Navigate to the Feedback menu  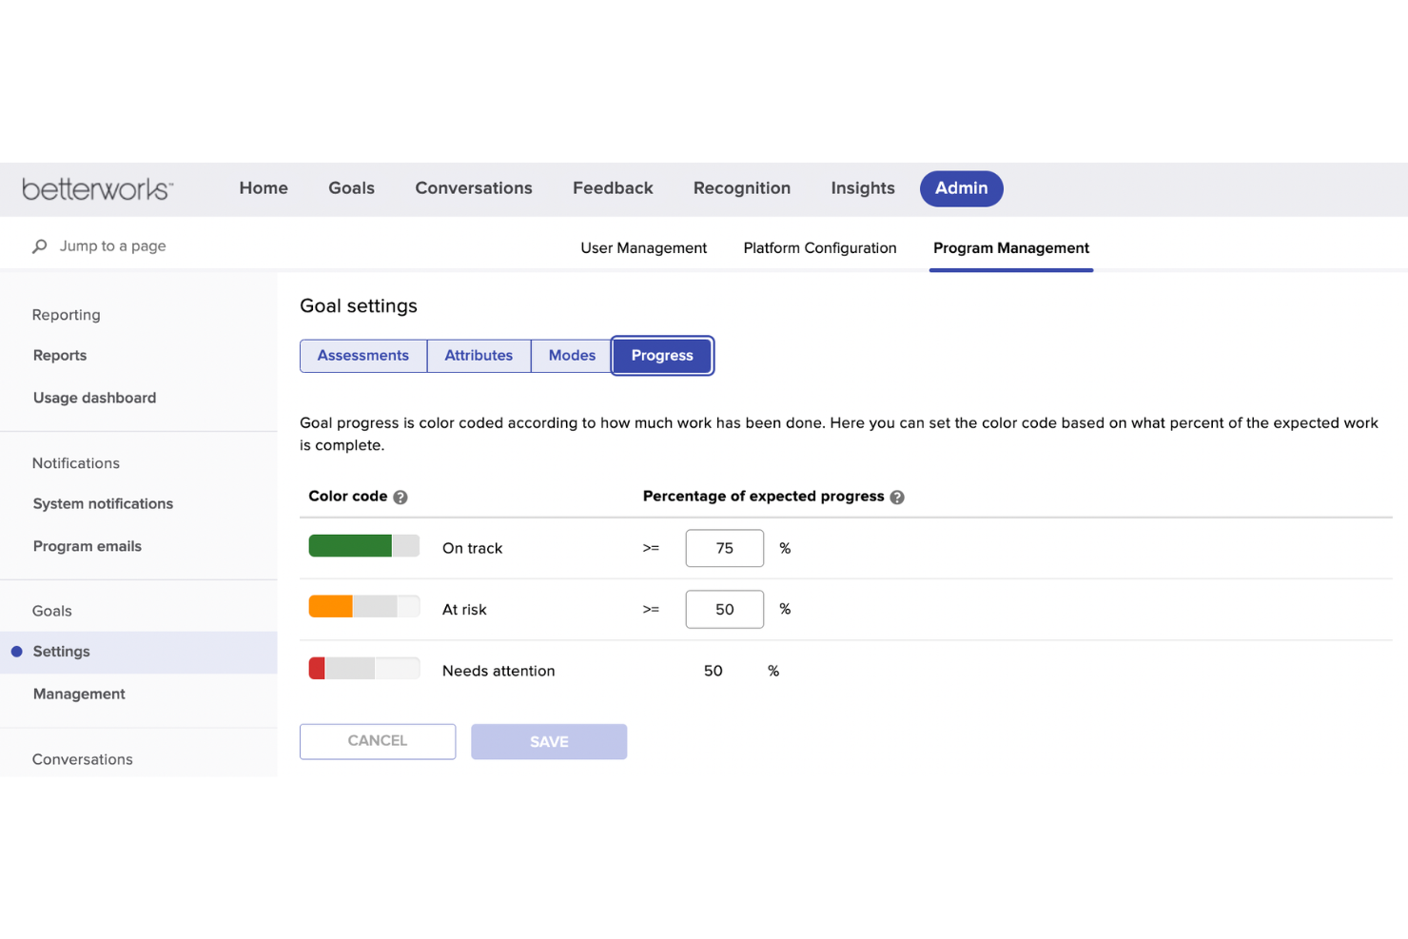click(x=613, y=187)
